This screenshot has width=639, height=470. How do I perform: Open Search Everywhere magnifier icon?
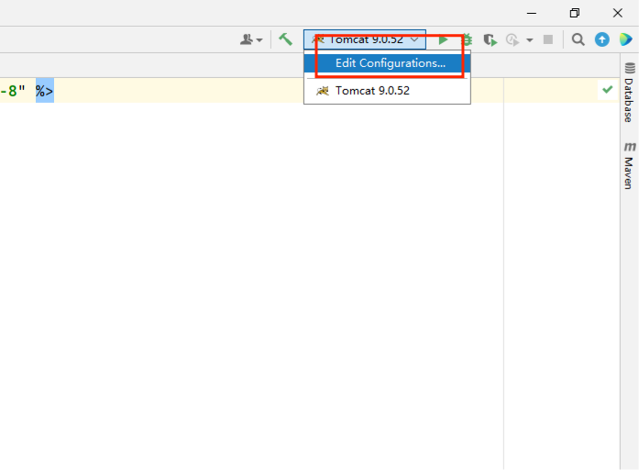(x=578, y=39)
